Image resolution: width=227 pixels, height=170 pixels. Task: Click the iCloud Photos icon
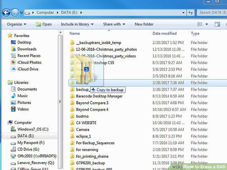pos(13,62)
